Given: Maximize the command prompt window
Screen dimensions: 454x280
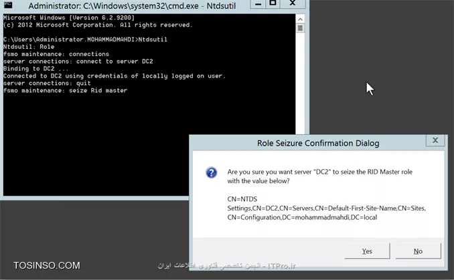Looking at the screenshot, I should 273,3.
